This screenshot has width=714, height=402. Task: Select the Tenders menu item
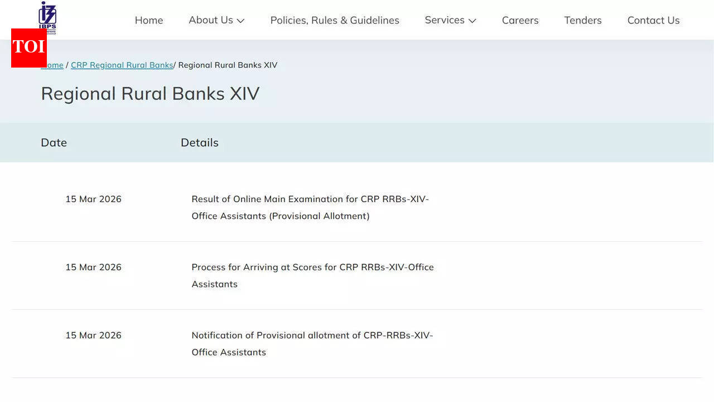click(582, 20)
